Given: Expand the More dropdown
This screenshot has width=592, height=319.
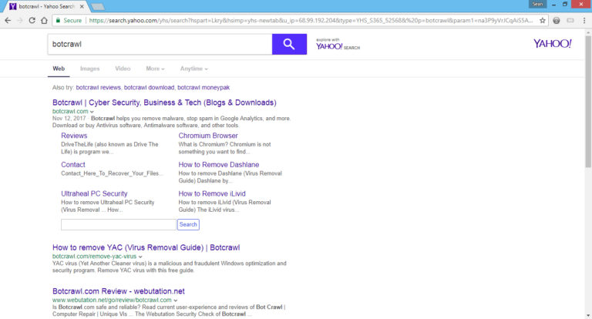Looking at the screenshot, I should 155,69.
